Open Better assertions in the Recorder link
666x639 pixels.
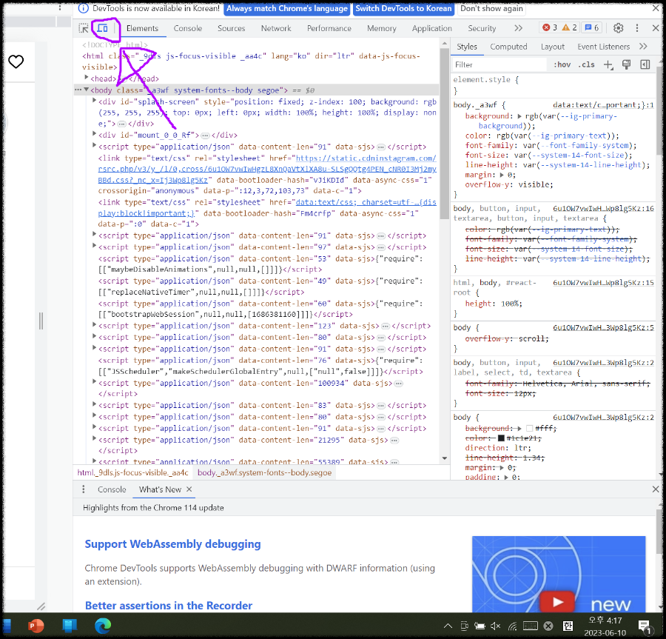[168, 606]
